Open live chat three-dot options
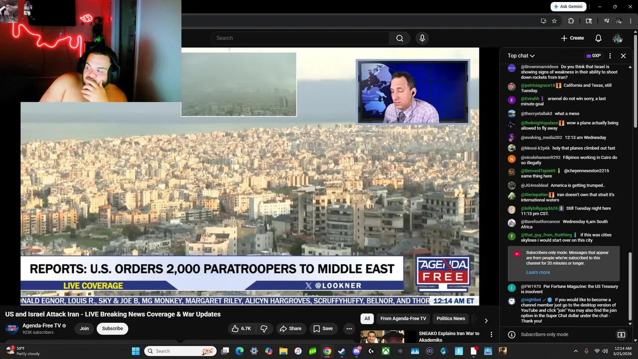This screenshot has height=359, width=638. 610,56
